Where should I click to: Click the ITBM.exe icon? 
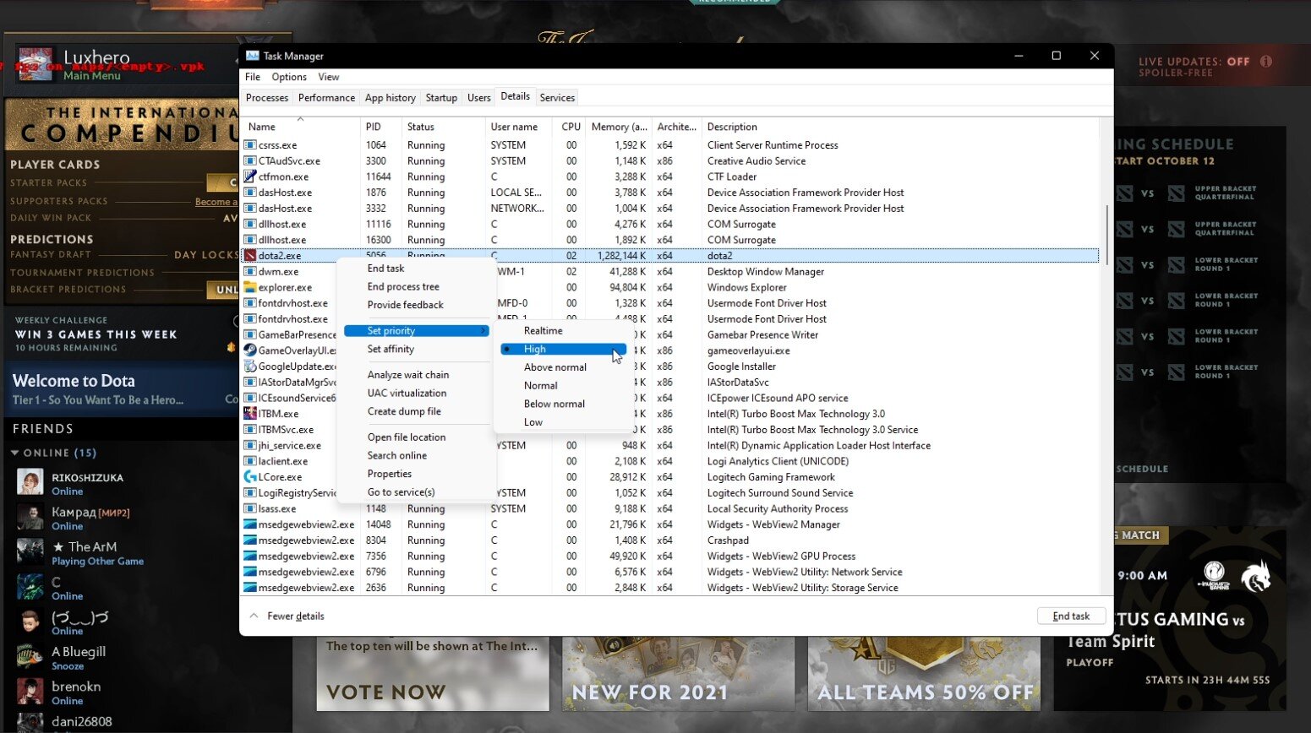coord(250,414)
